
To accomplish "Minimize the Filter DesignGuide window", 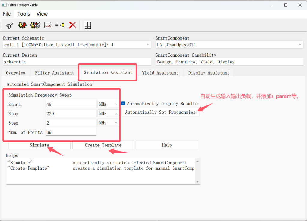I will coord(272,5).
